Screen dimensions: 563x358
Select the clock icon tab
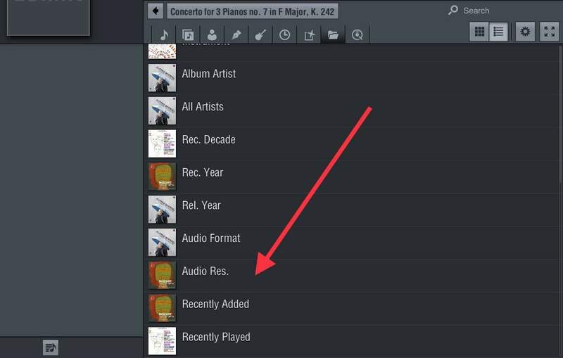[x=284, y=34]
